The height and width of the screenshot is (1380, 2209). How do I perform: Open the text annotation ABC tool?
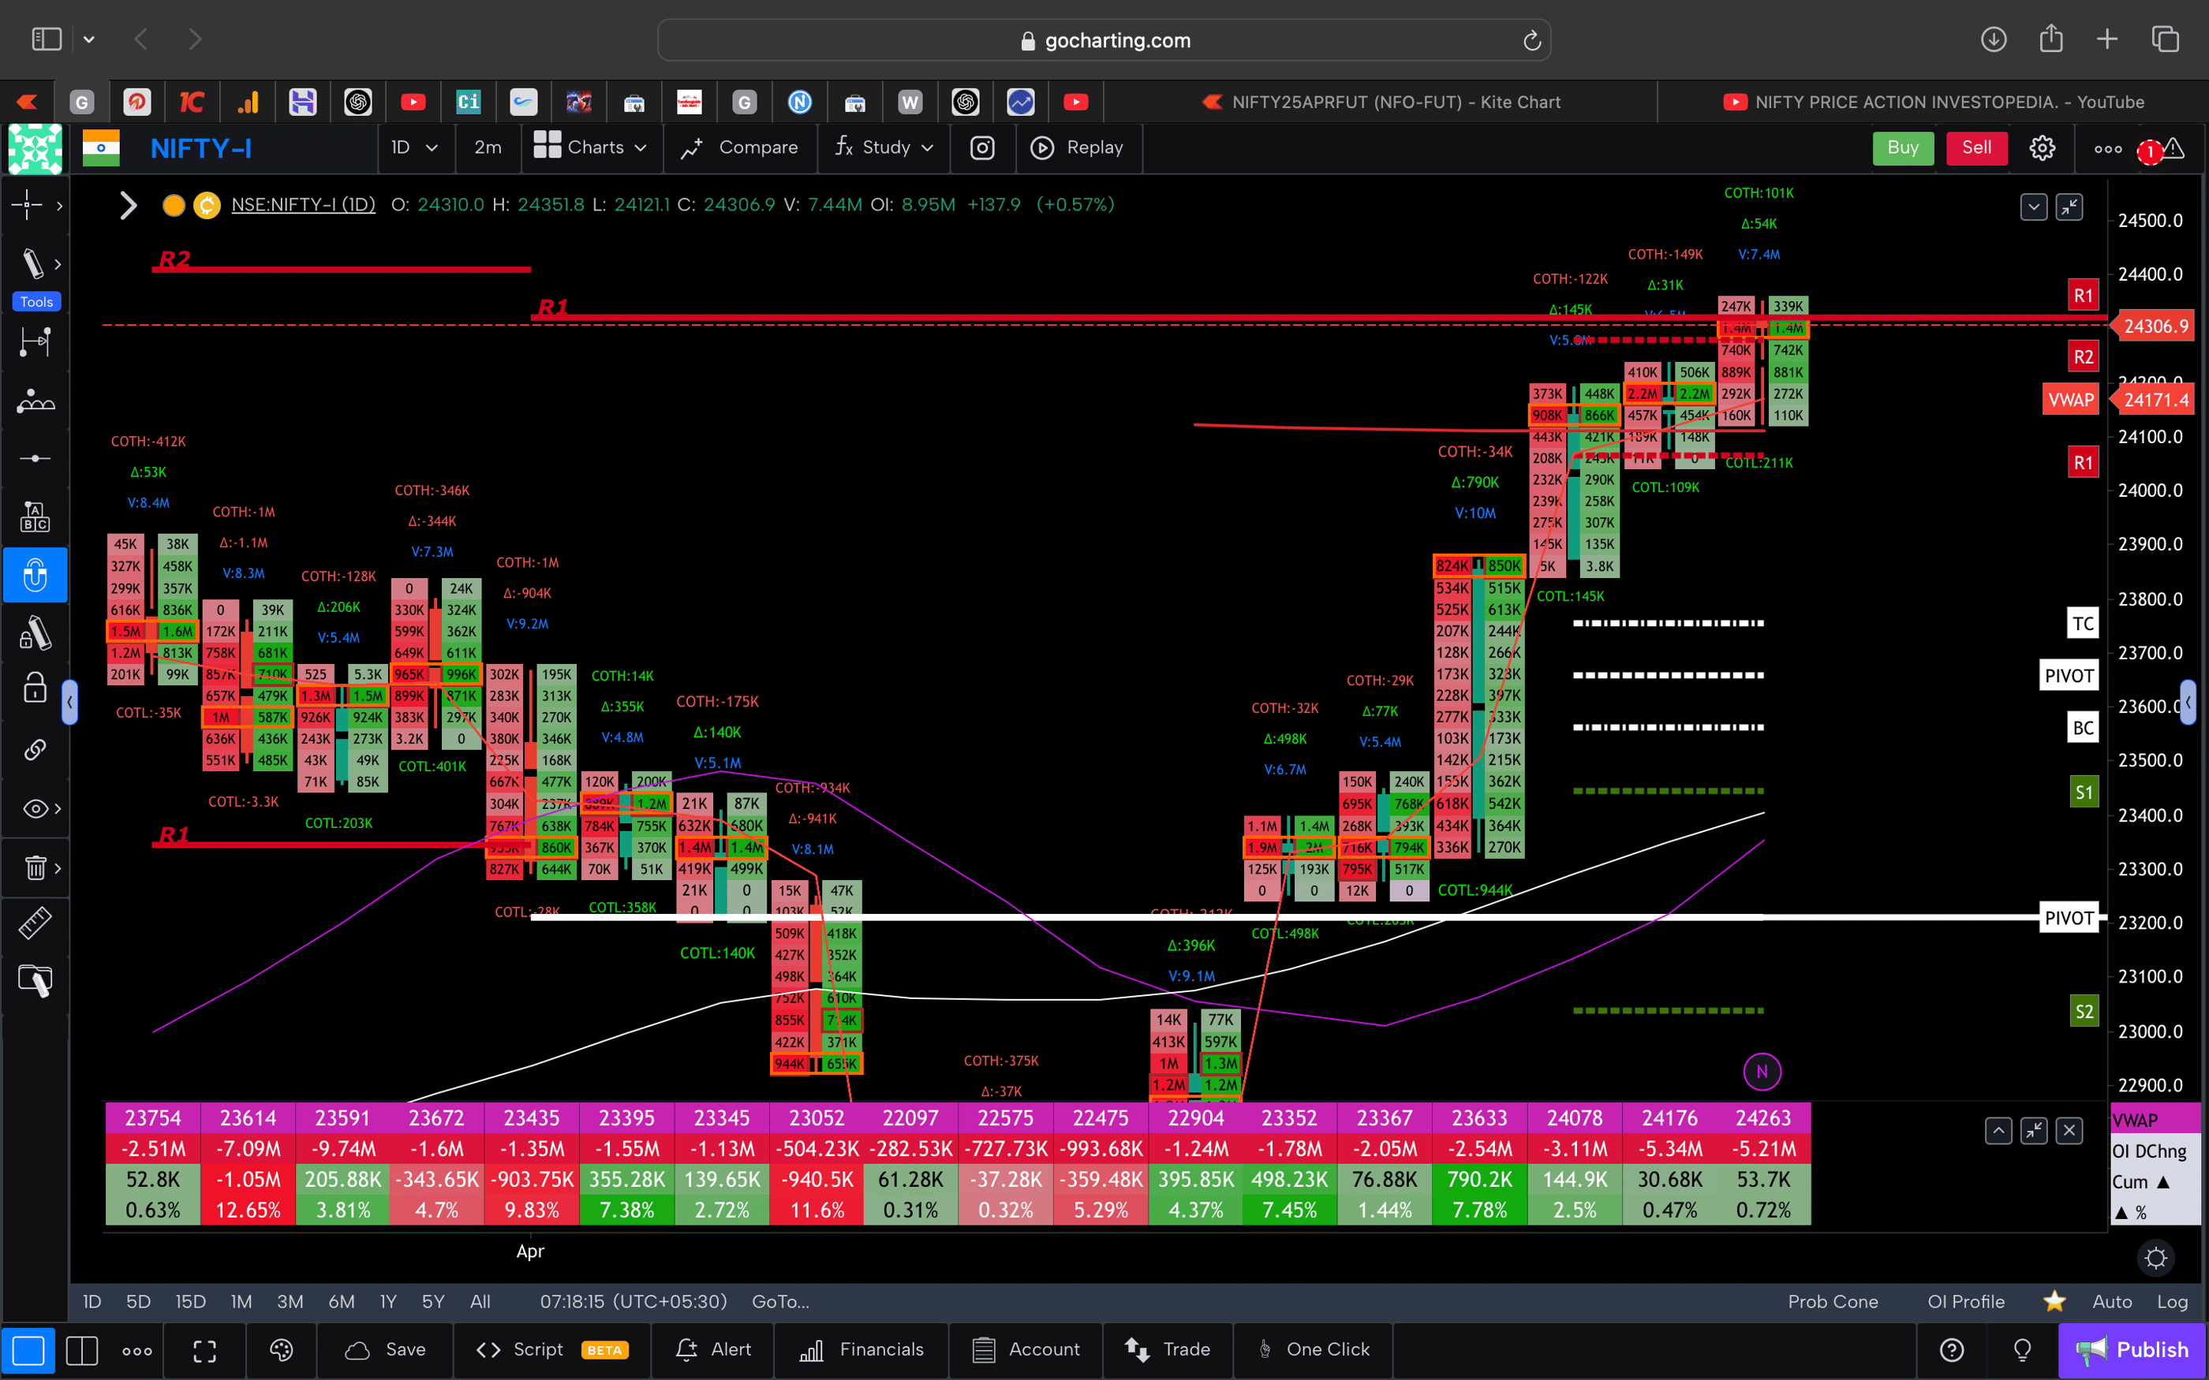coord(35,516)
